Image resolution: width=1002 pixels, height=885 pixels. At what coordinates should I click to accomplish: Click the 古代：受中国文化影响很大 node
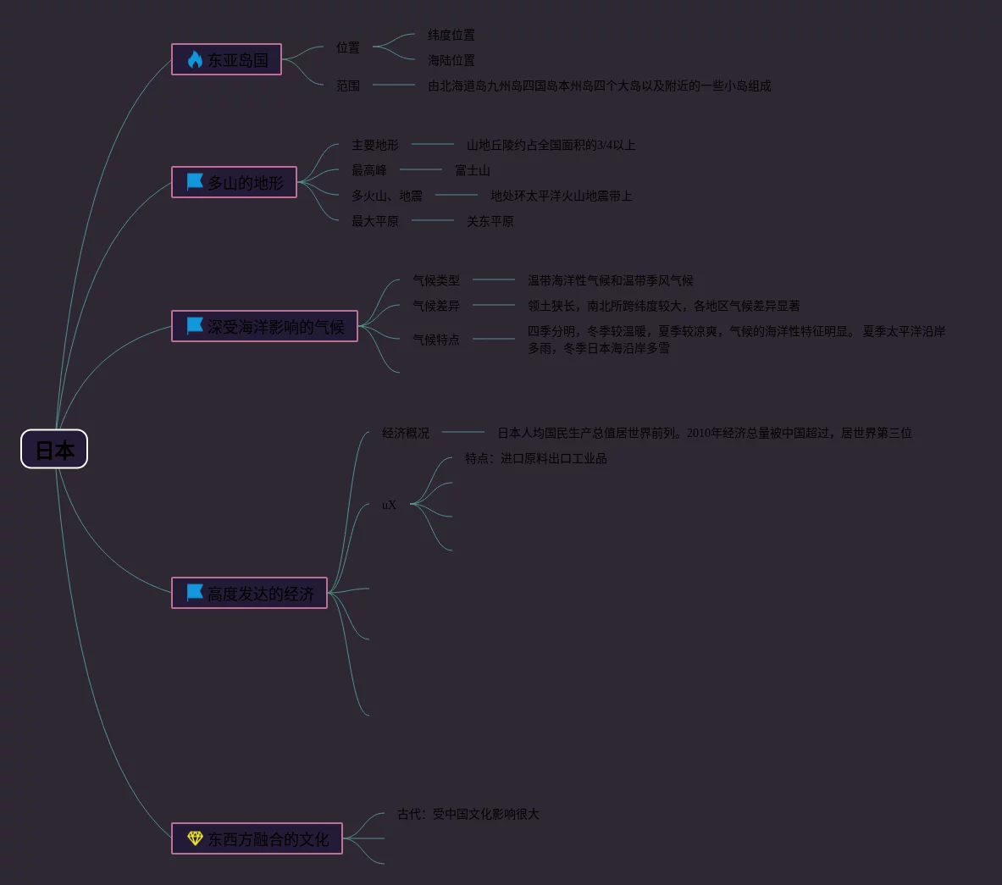[468, 814]
